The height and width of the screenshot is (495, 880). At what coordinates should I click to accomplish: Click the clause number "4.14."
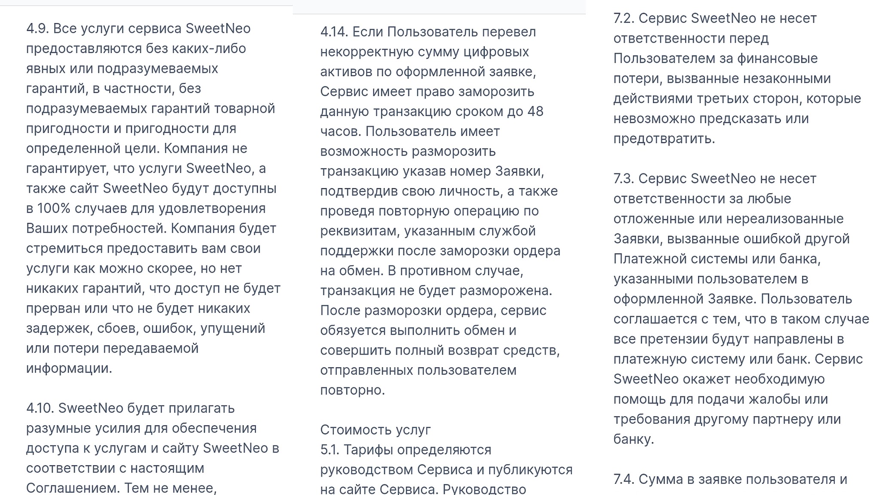coord(334,32)
